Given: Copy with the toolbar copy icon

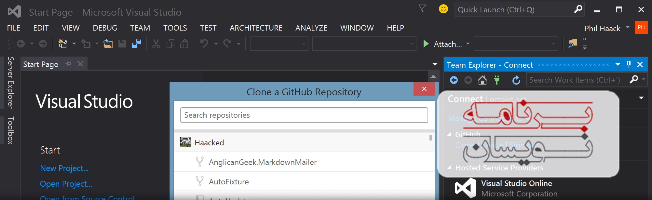Looking at the screenshot, I should click(170, 44).
